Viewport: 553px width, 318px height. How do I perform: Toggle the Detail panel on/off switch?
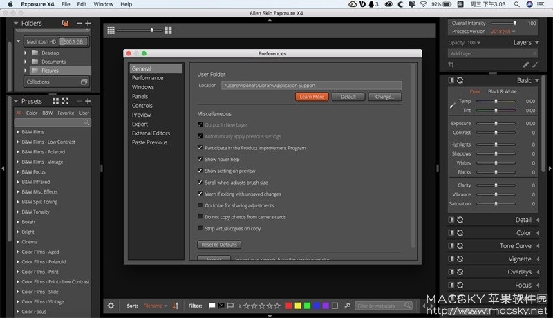click(x=451, y=220)
